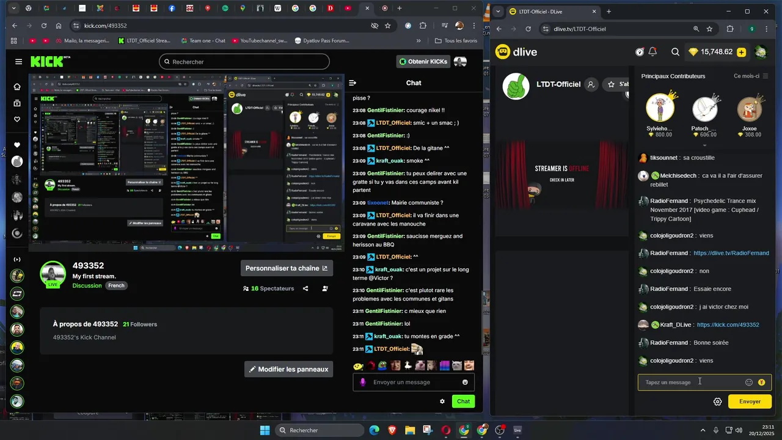Screen dimensions: 782x440
Task: Open Chrome menu in Kick window
Action: click(475, 26)
